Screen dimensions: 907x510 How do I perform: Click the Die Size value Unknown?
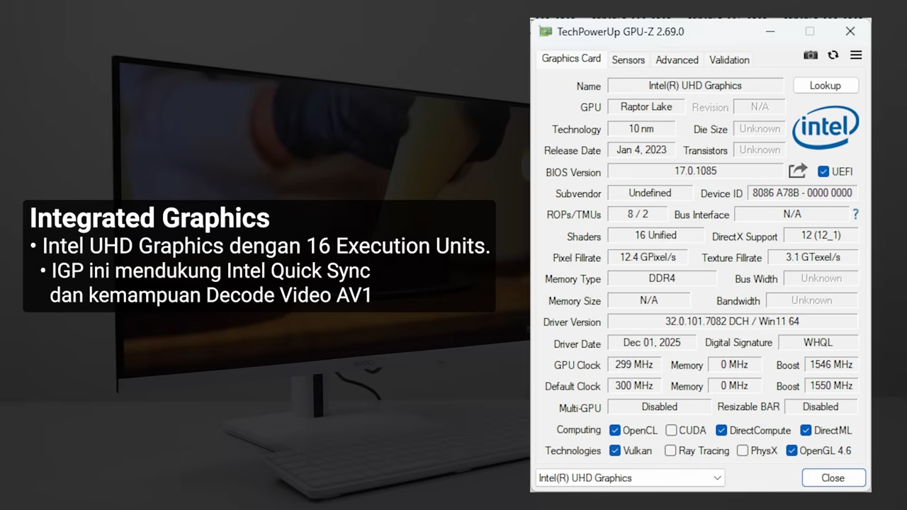pos(760,129)
